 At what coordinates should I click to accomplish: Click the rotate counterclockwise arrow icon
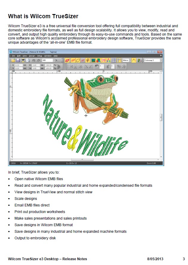click(97, 66)
